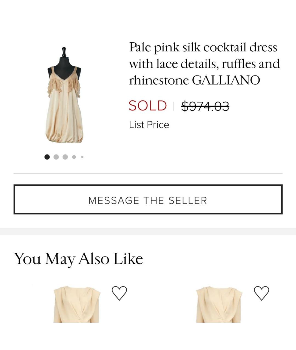Viewport: 296px width, 350px height.
Task: Click the List Price label
Action: point(149,125)
